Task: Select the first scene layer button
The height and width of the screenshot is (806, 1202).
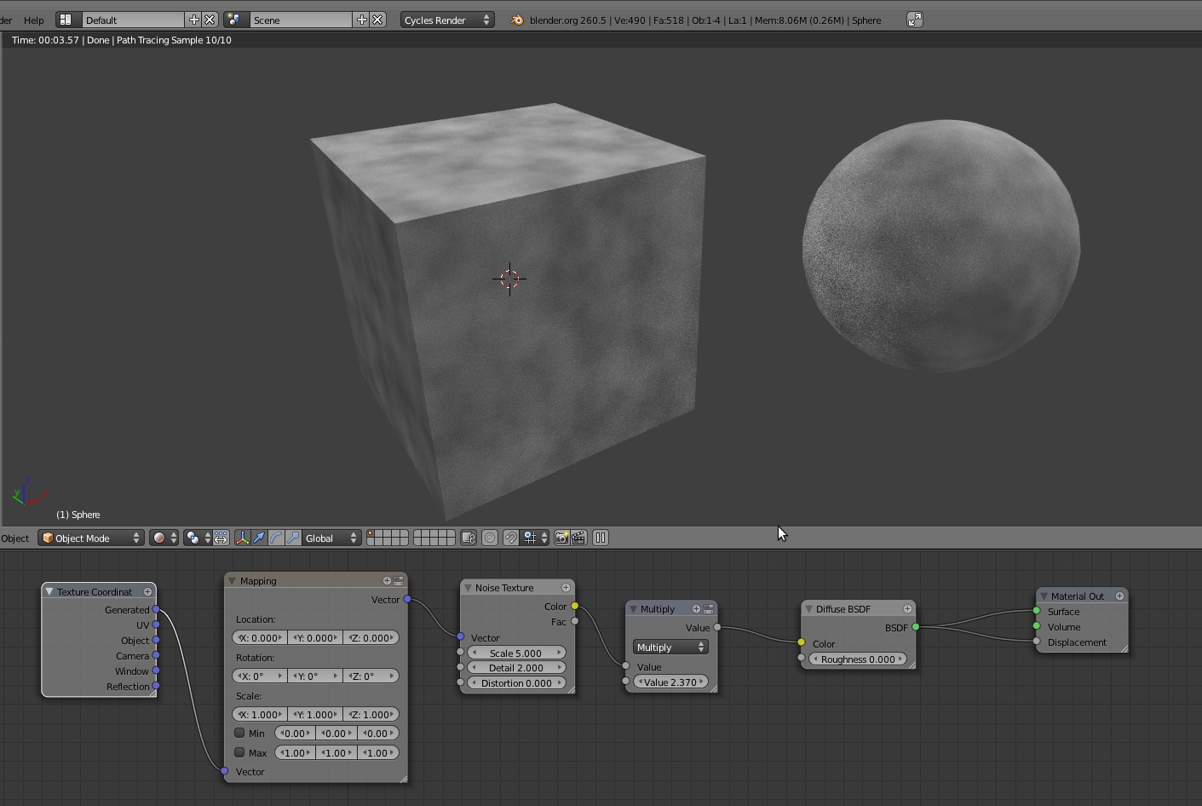Action: click(371, 534)
